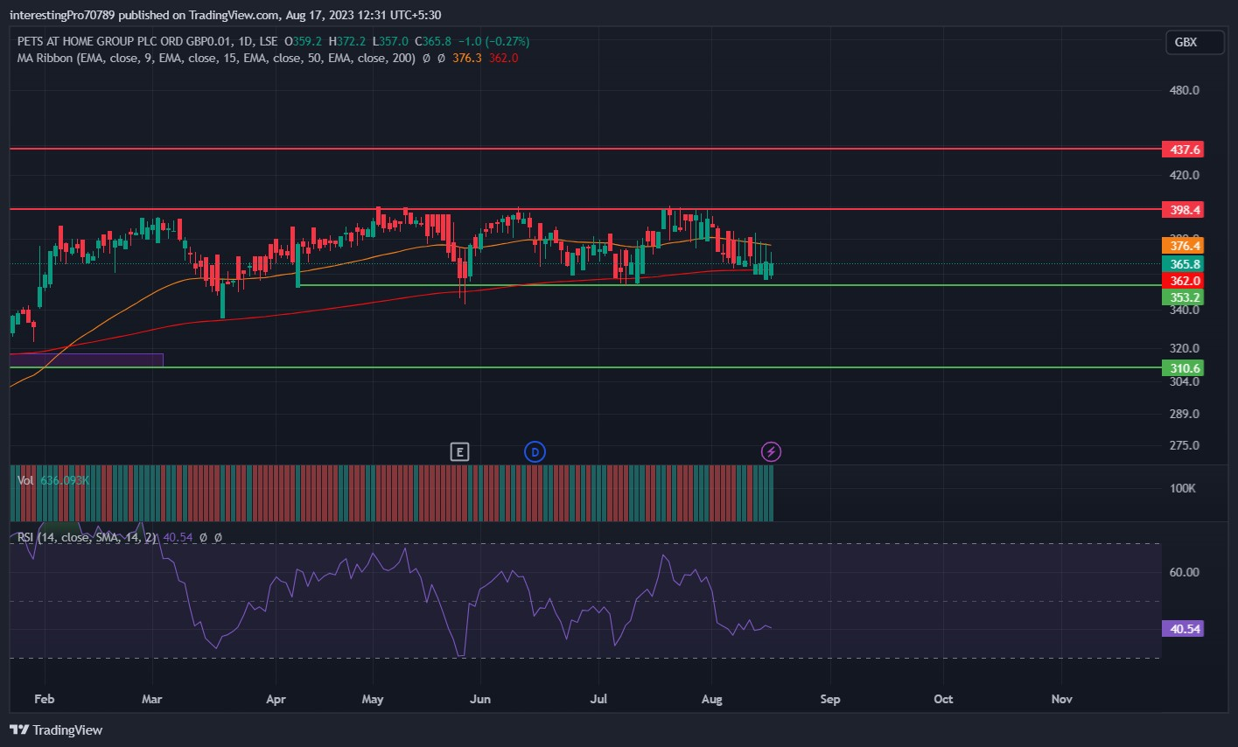
Task: Click the Oct label on time axis
Action: 943,699
